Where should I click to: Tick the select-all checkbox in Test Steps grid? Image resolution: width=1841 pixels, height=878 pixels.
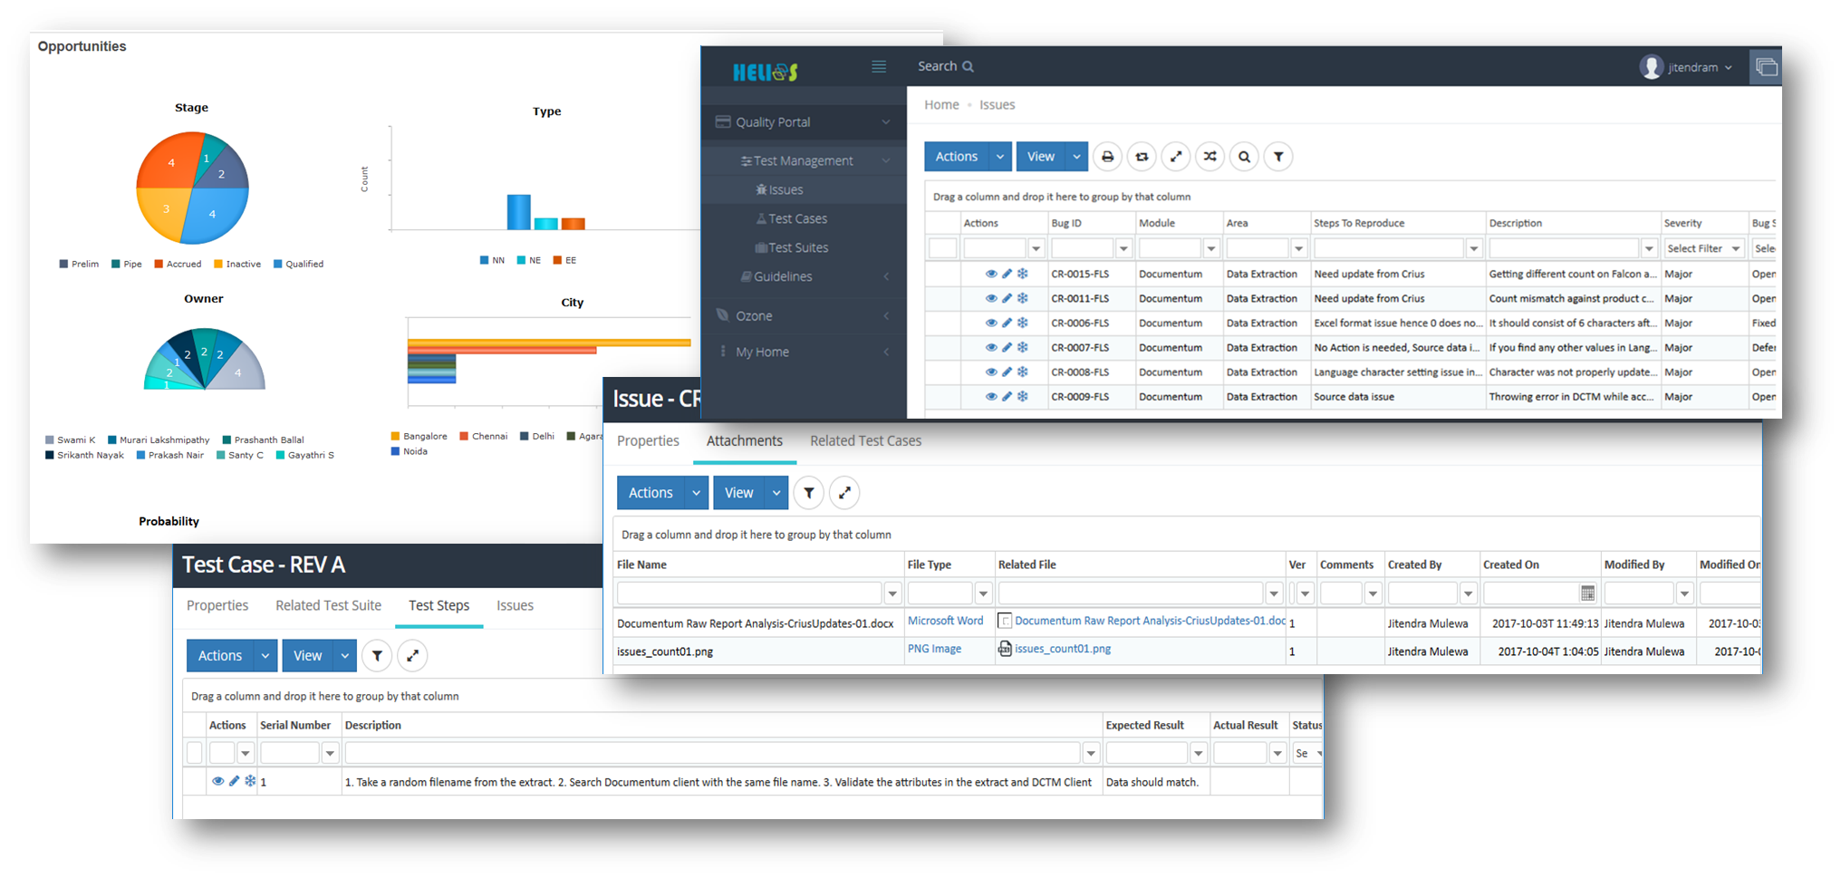click(x=194, y=752)
